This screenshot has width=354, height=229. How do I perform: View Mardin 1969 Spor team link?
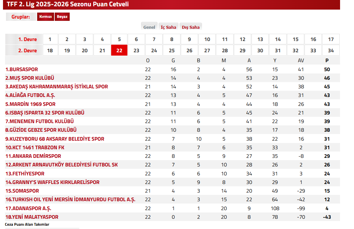pyautogui.click(x=30, y=104)
